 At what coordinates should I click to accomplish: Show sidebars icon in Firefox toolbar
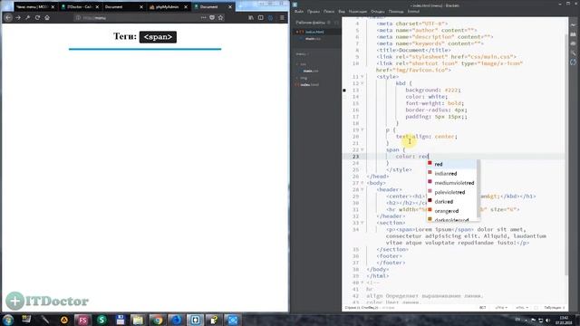(x=261, y=17)
